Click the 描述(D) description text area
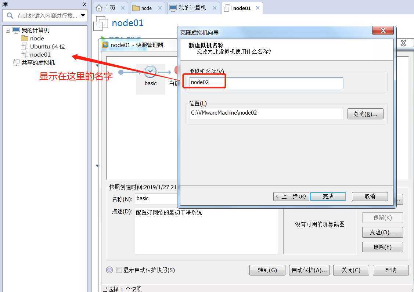414x292 pixels. [206, 231]
